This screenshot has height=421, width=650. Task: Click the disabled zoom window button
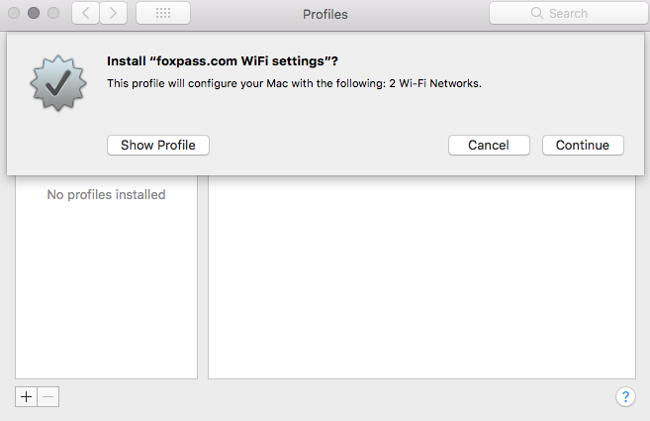click(x=53, y=13)
